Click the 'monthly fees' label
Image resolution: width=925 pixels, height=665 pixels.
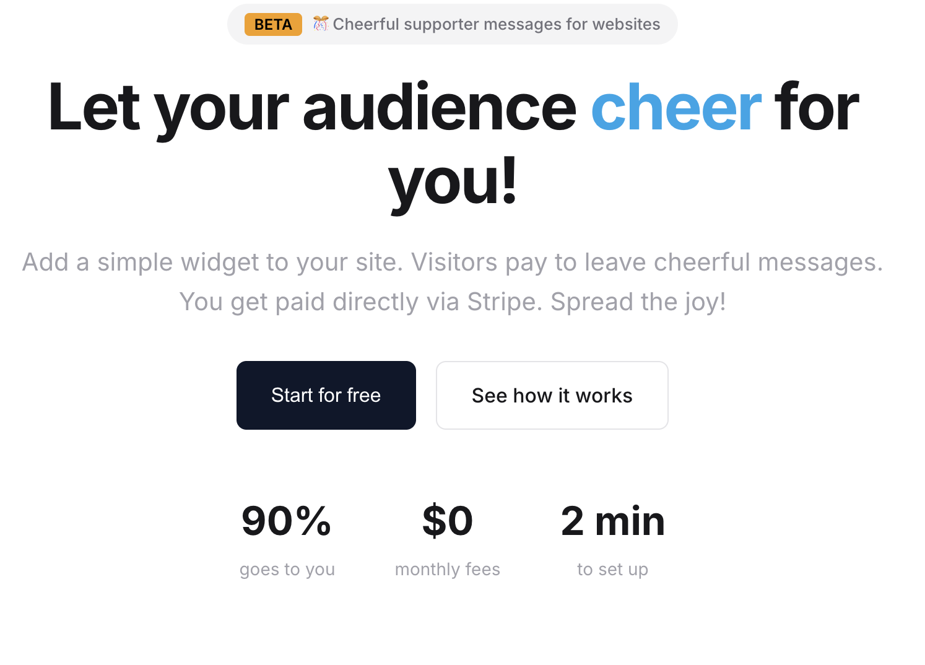pos(447,569)
